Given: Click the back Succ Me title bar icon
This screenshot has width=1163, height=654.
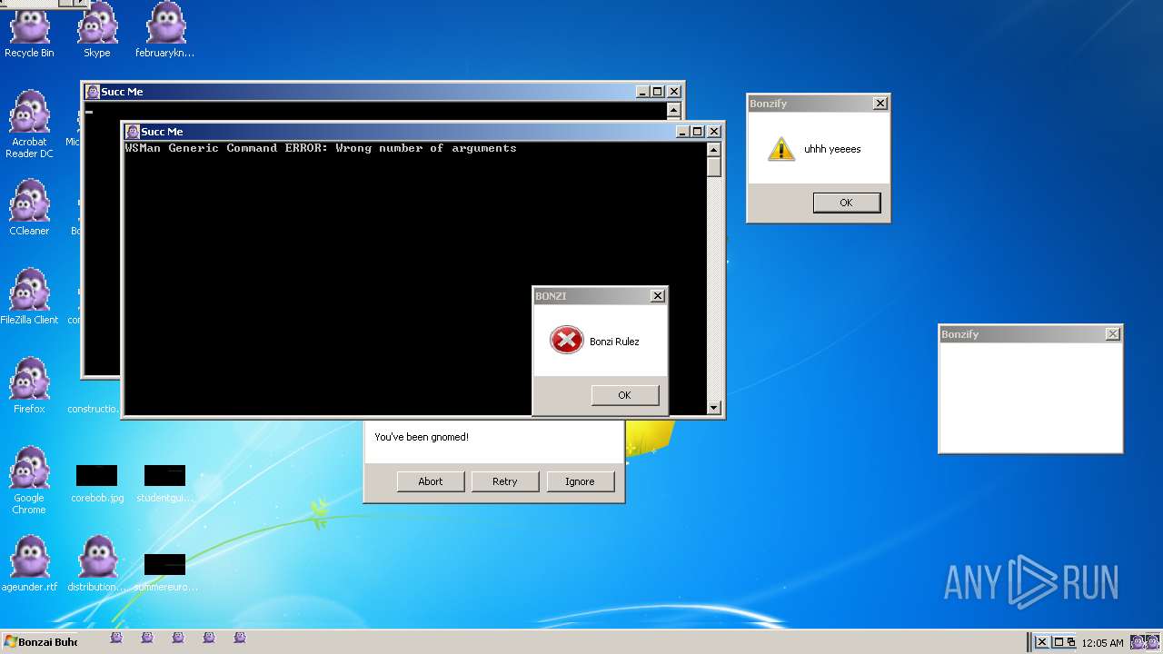Looking at the screenshot, I should pos(92,92).
